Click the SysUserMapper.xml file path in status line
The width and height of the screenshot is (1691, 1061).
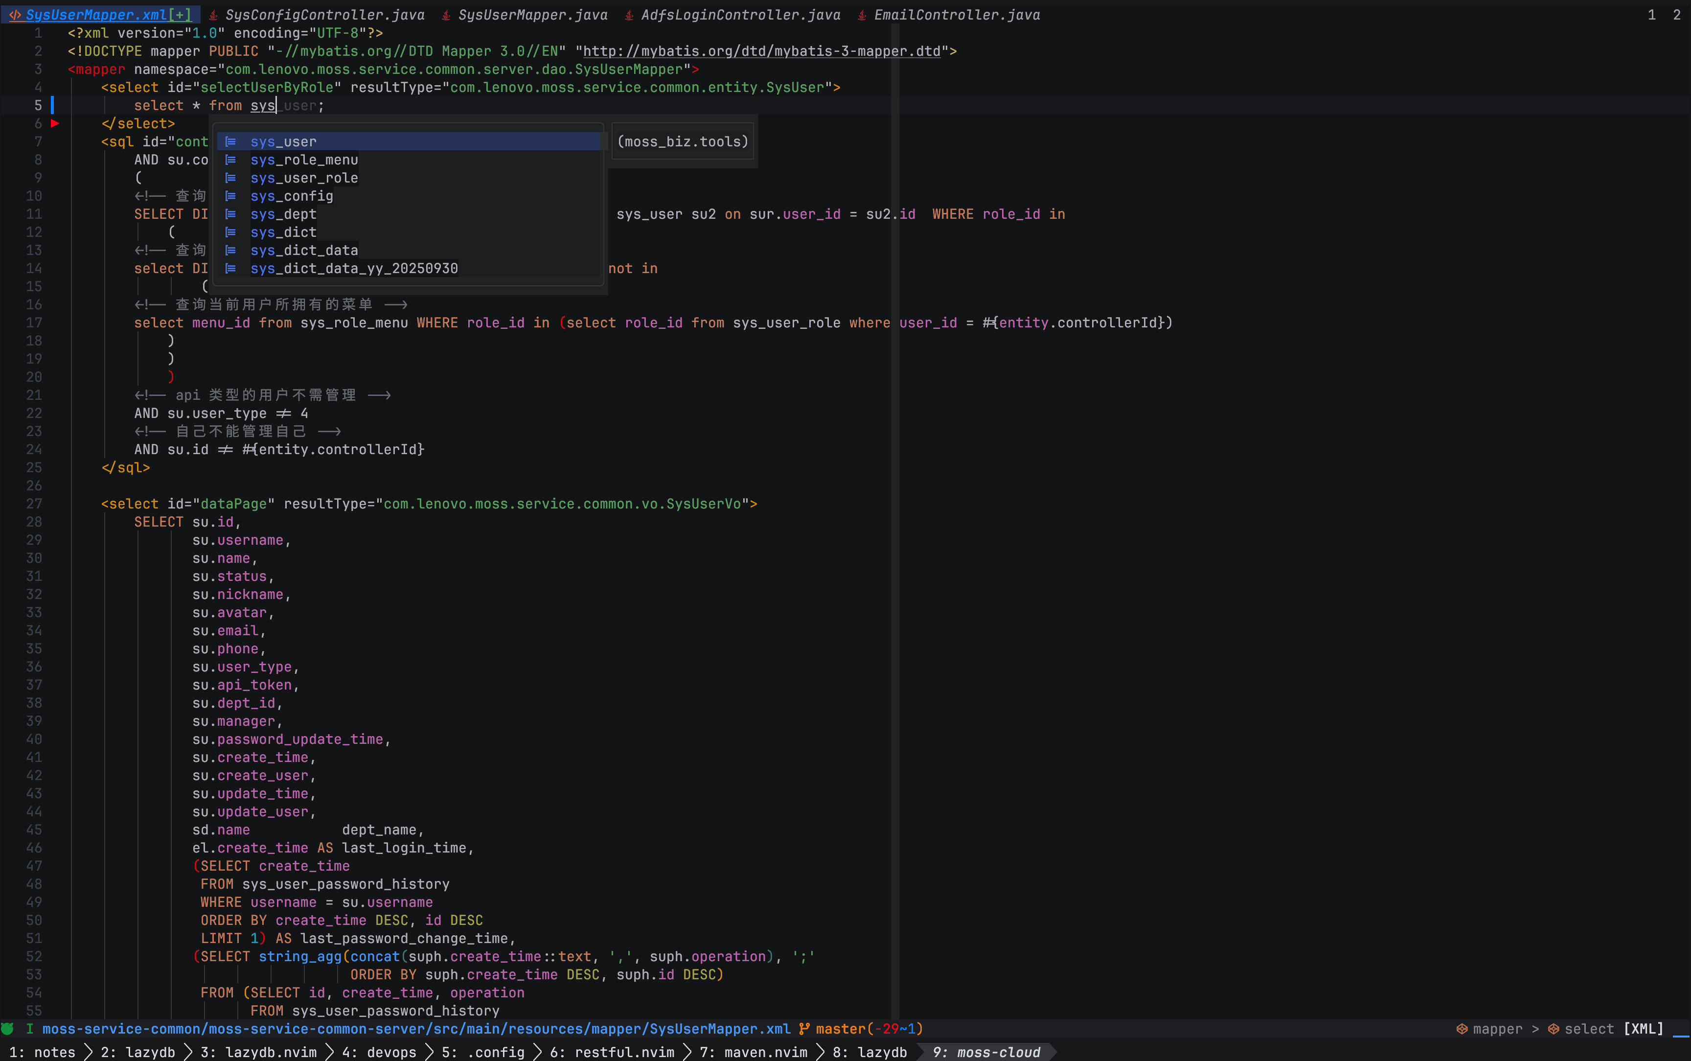click(x=416, y=1029)
